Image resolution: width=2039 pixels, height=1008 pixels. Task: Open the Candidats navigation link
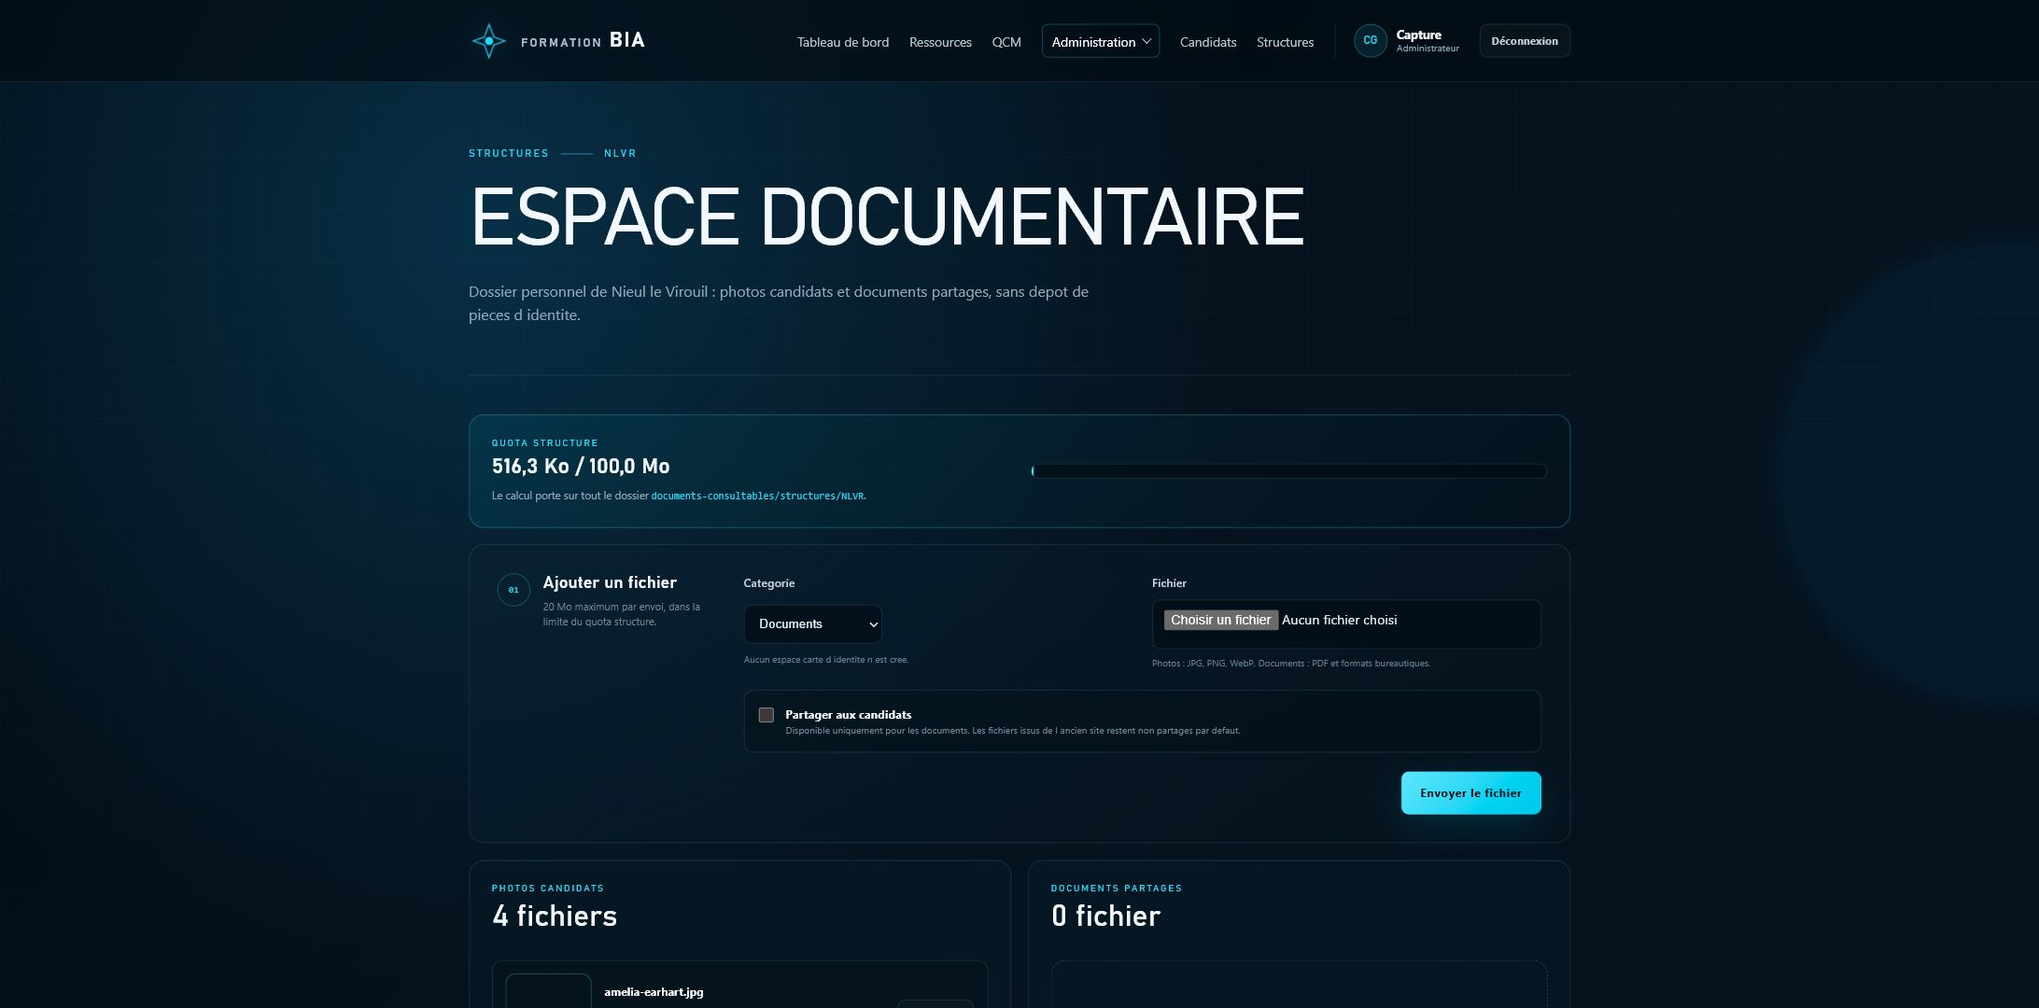click(1208, 42)
